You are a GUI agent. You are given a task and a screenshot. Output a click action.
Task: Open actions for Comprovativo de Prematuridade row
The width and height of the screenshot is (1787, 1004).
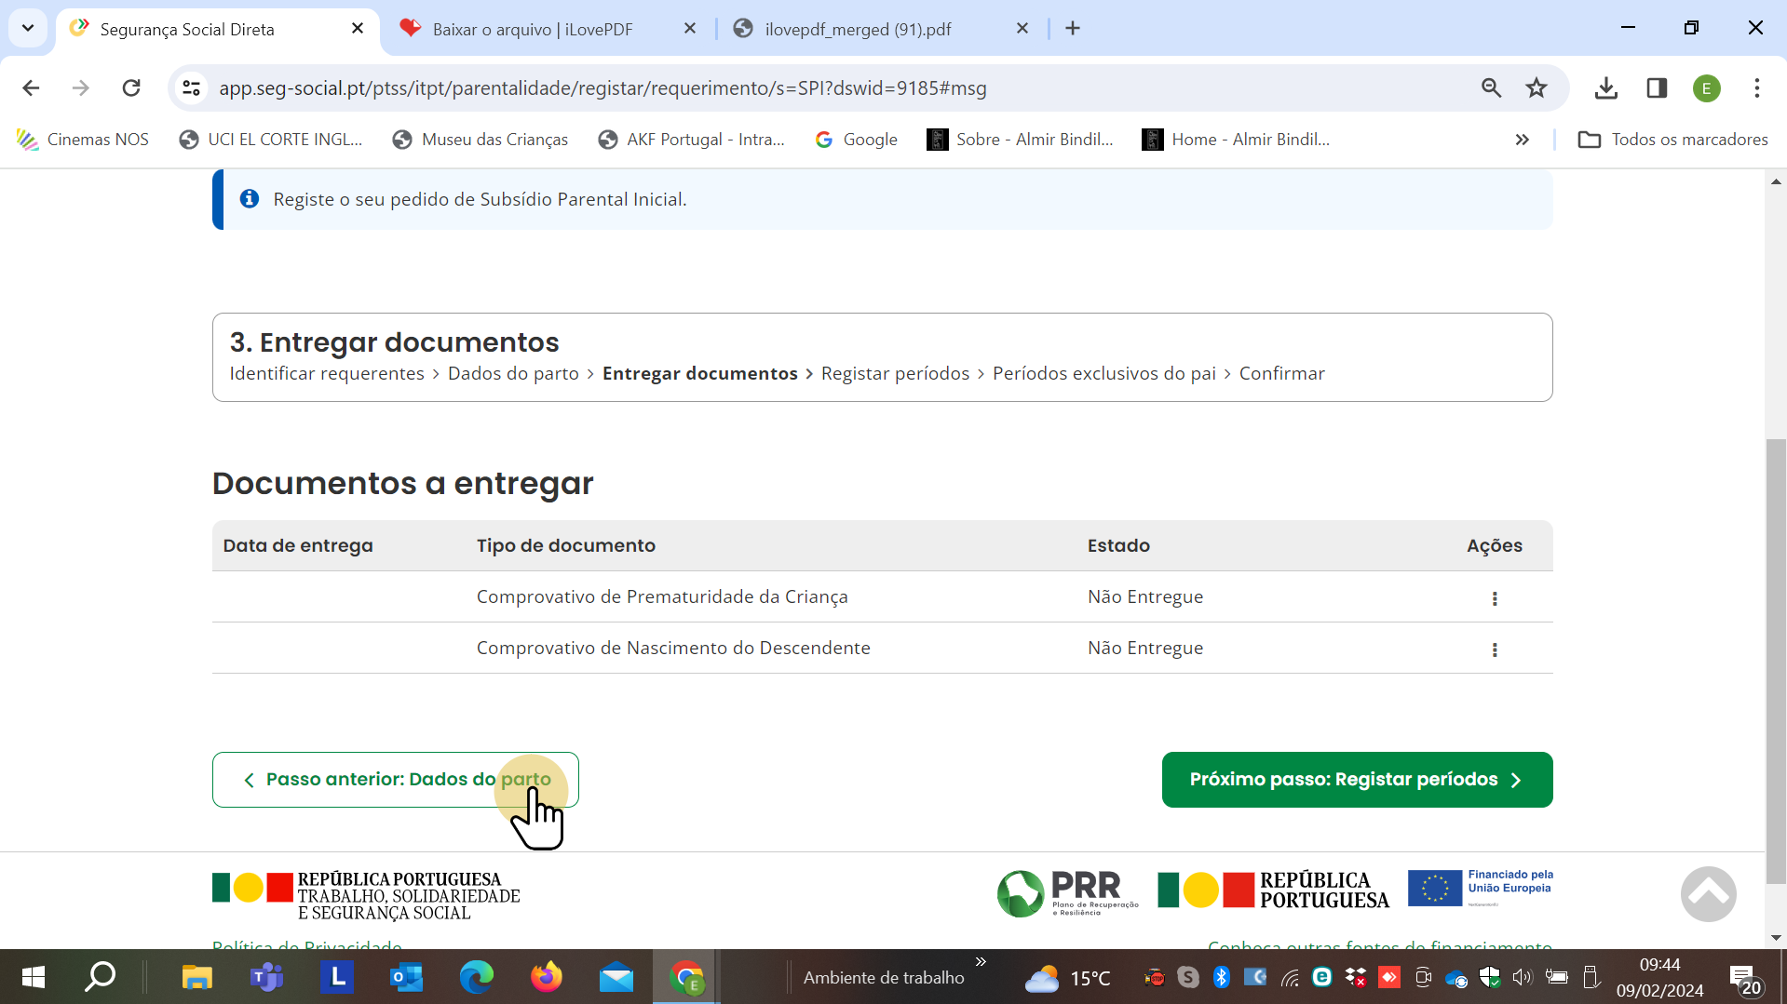click(1495, 598)
